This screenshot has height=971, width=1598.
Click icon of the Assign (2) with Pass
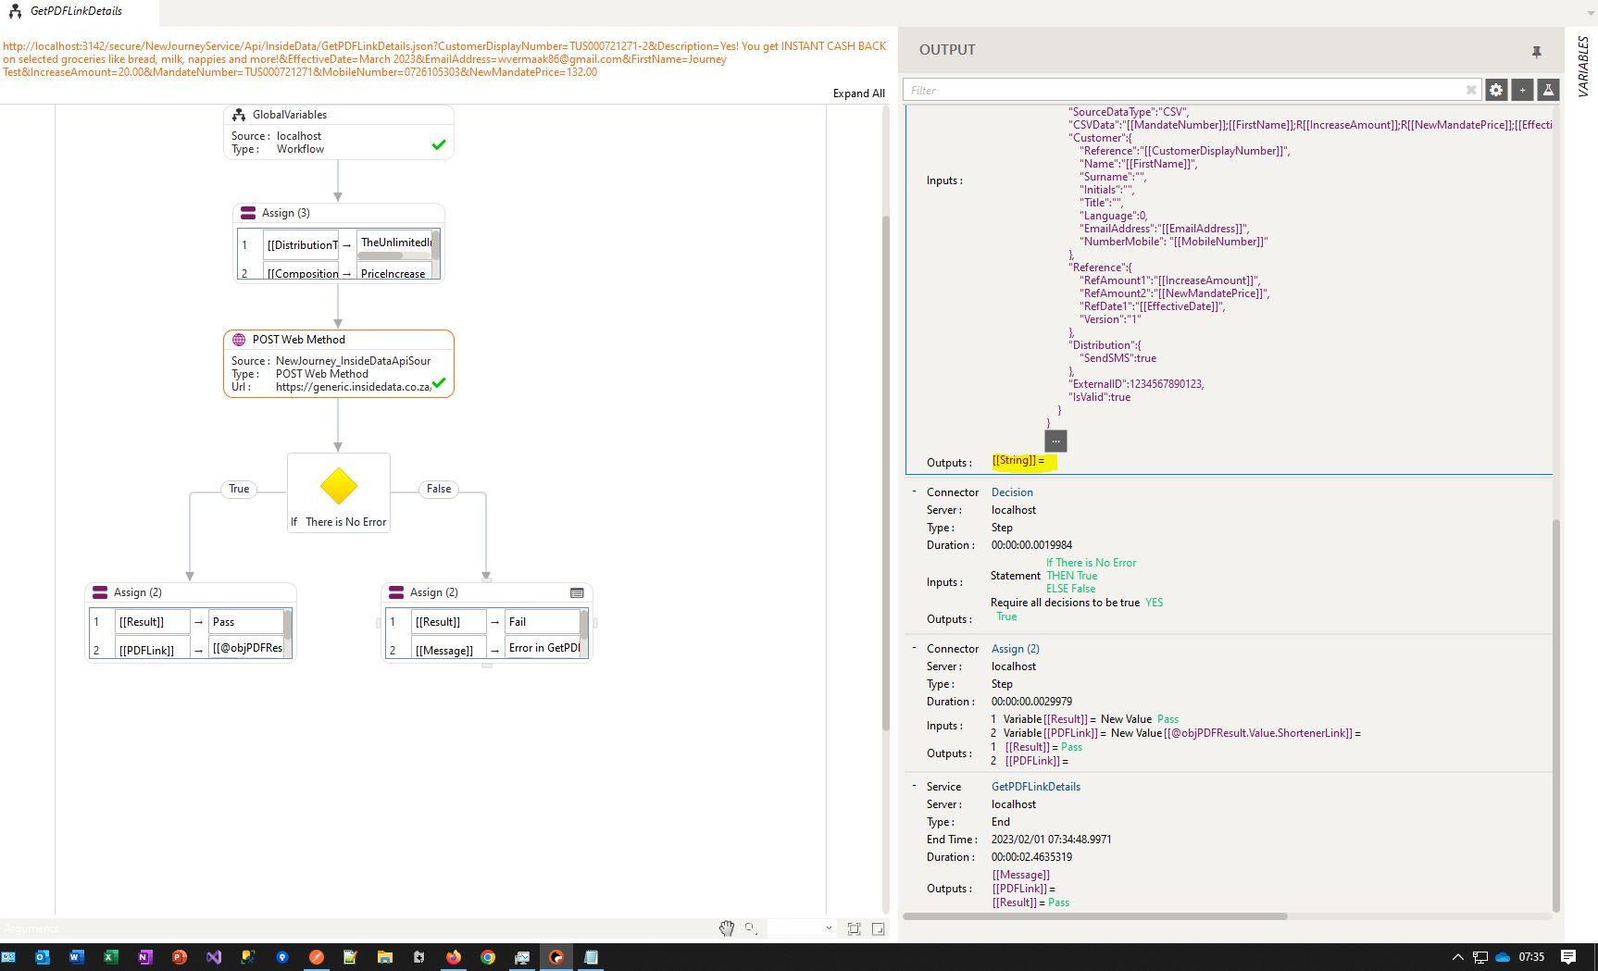[x=100, y=592]
